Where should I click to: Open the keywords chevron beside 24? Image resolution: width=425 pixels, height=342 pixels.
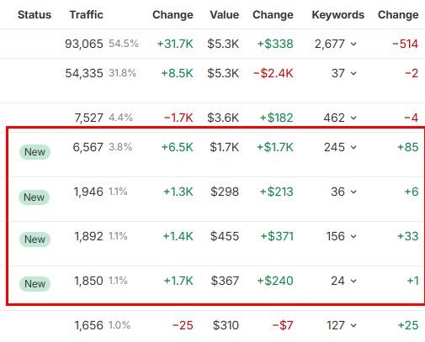[x=353, y=281]
